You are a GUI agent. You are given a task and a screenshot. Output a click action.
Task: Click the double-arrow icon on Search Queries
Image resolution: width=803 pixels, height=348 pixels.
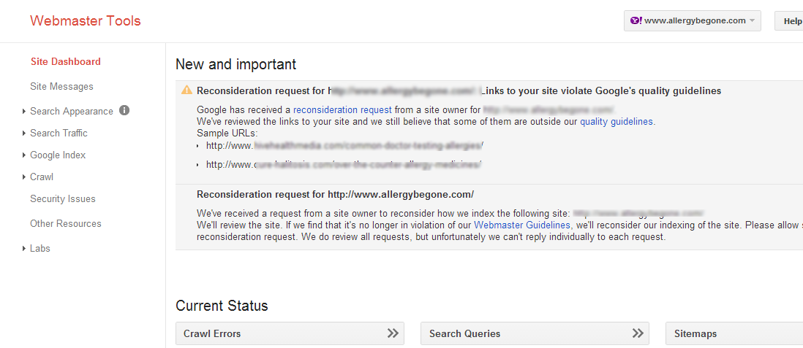point(638,333)
